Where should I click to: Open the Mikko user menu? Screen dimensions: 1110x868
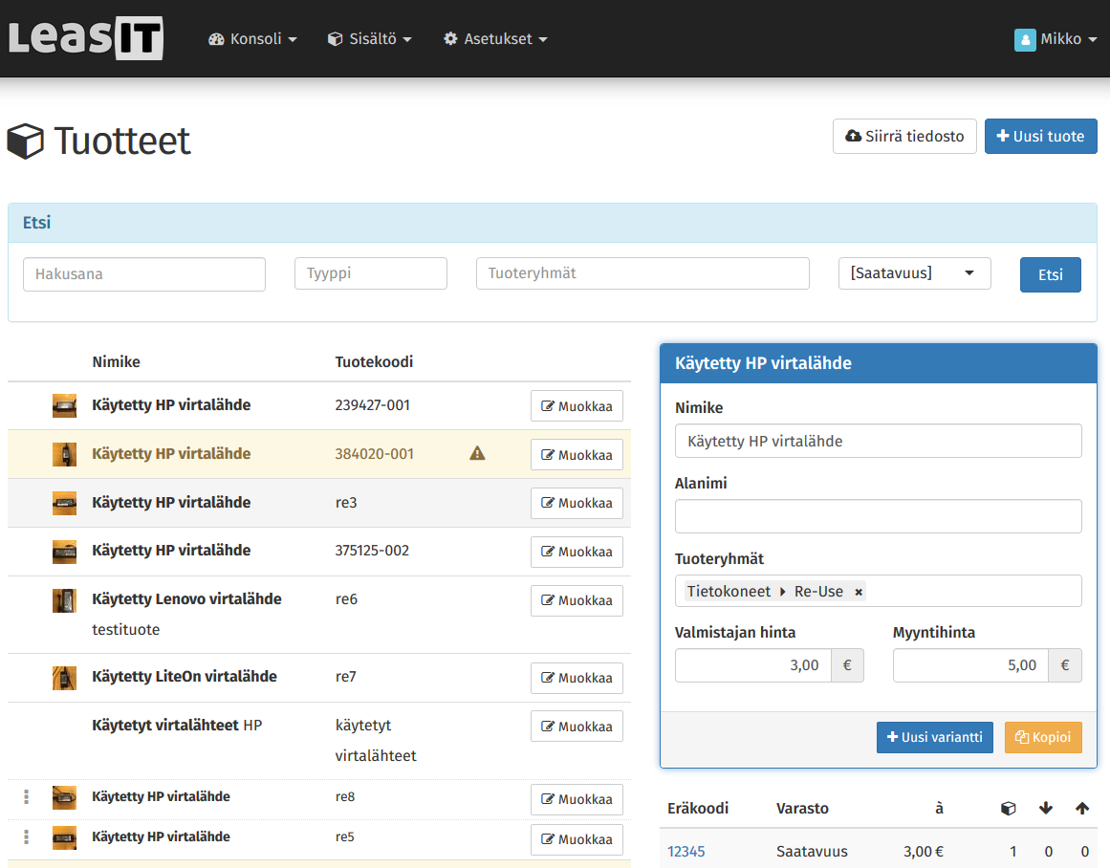(1056, 39)
